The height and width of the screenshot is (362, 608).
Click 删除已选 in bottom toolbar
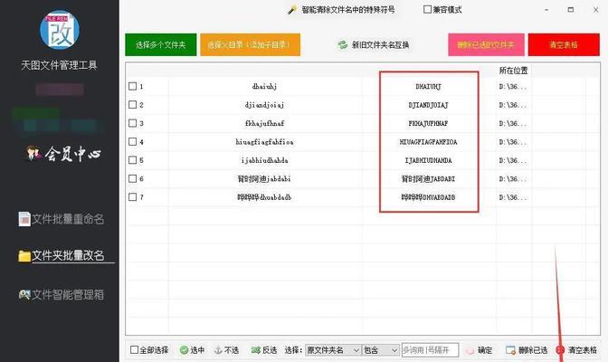tap(527, 350)
